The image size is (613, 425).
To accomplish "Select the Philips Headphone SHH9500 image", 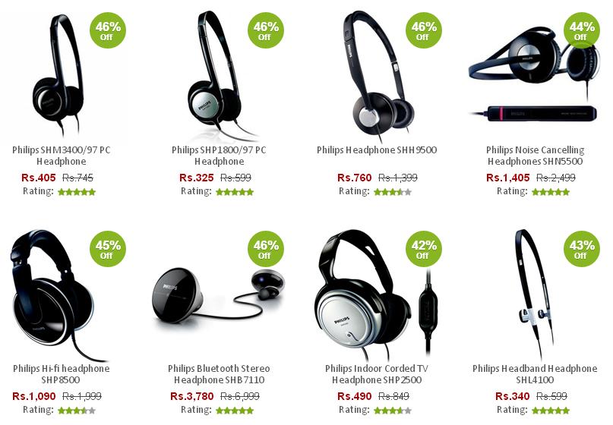I will click(x=378, y=76).
